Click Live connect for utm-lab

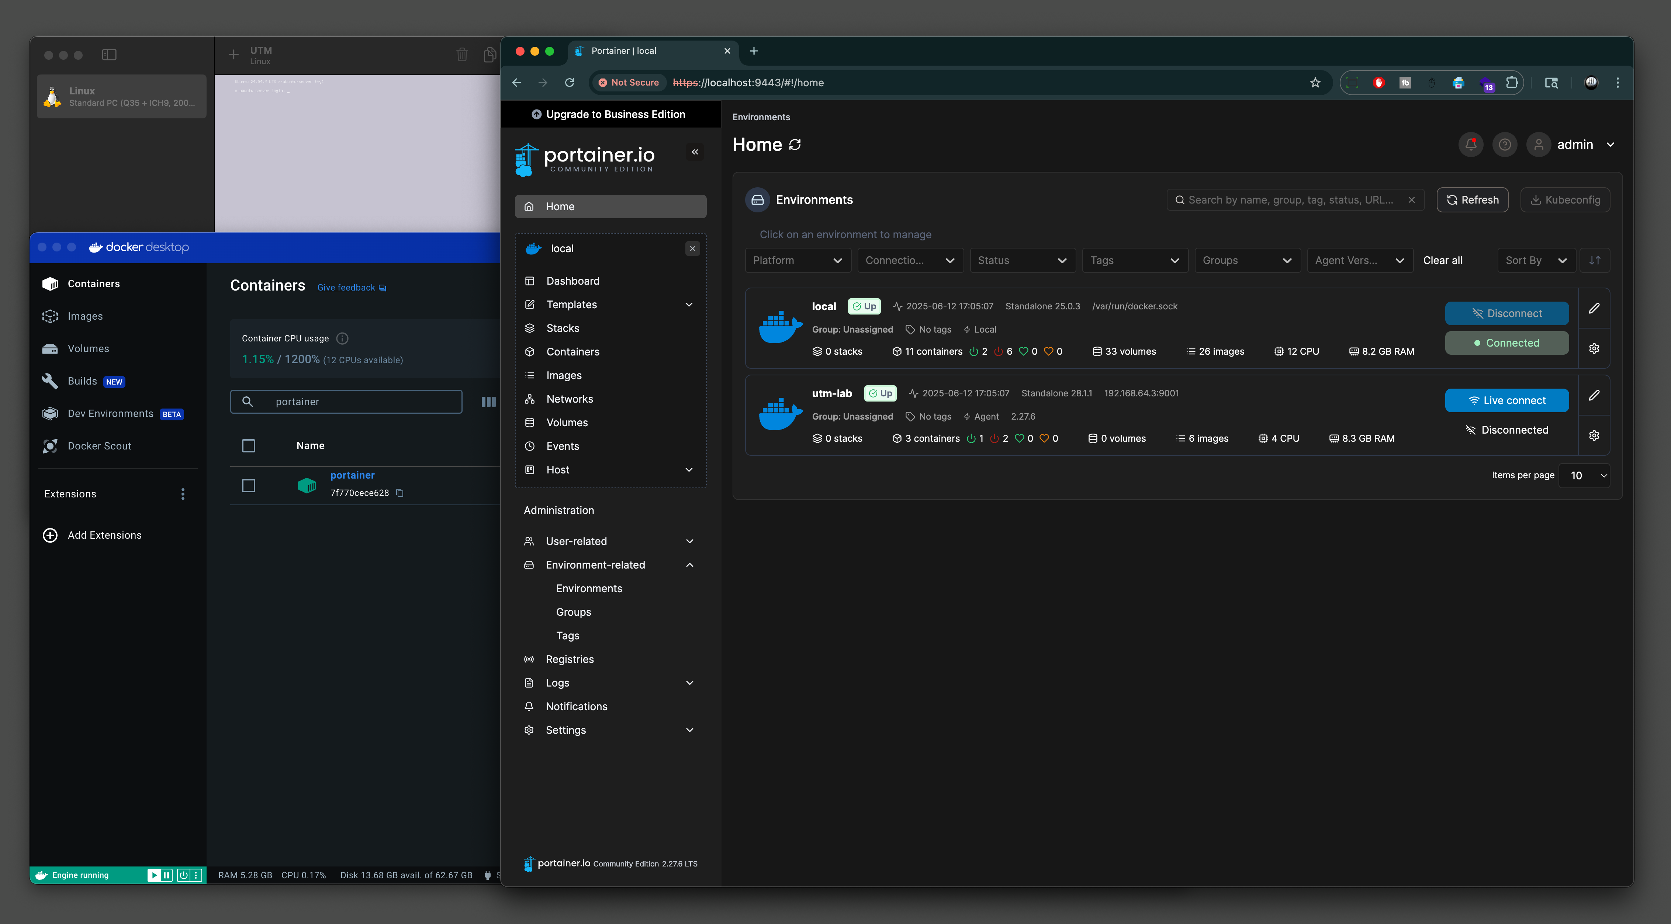(x=1507, y=401)
